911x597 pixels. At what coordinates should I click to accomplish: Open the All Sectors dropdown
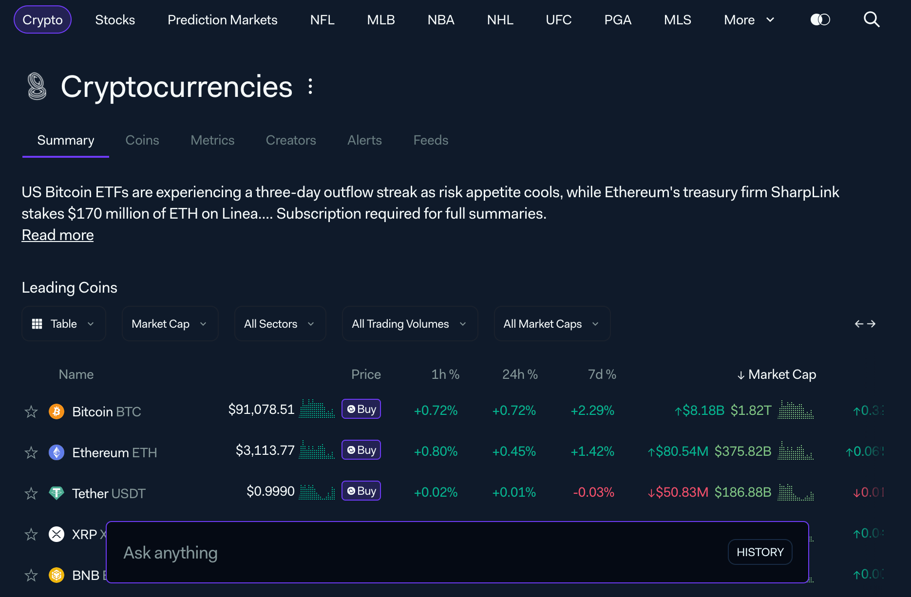280,323
